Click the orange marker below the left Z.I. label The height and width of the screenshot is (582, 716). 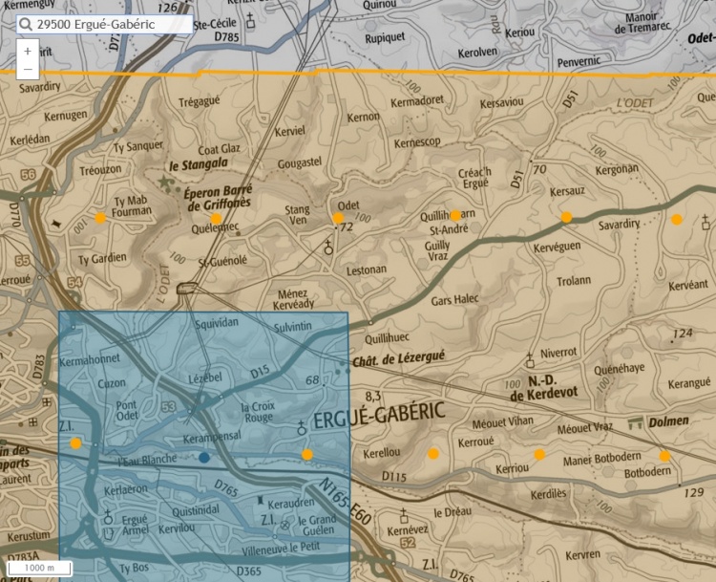[x=75, y=442]
